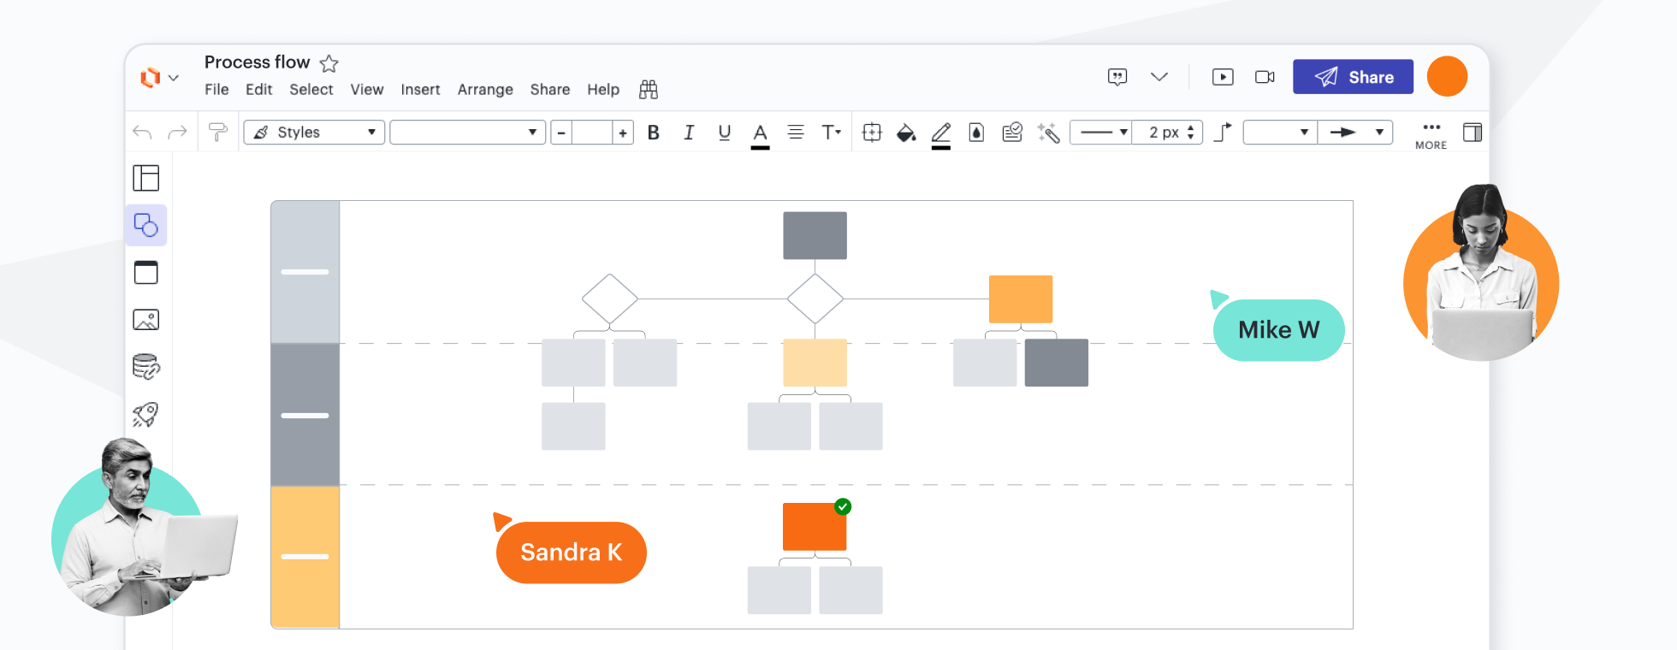The image size is (1677, 650).
Task: Click the rocket icon in sidebar
Action: [145, 415]
